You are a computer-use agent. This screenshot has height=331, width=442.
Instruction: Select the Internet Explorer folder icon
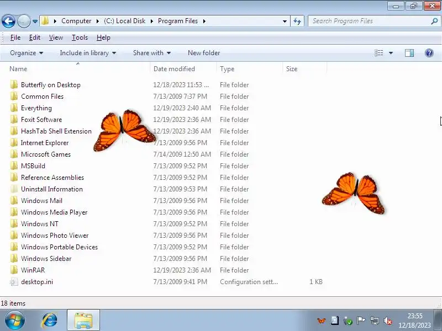coord(14,143)
